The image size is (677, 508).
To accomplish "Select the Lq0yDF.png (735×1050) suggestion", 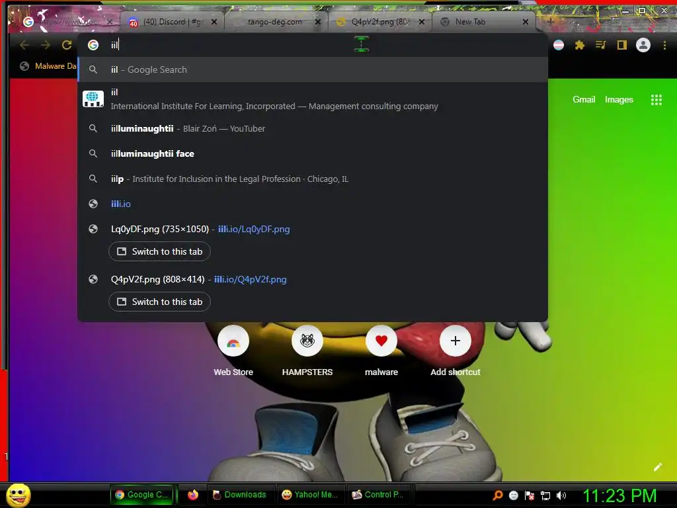I will 313,229.
